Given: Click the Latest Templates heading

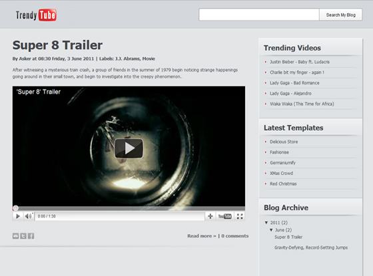Looking at the screenshot, I should coord(293,128).
